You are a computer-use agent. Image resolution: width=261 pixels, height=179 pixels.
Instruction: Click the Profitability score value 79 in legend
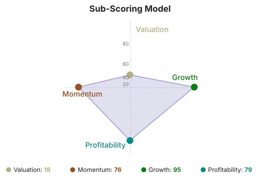pyautogui.click(x=248, y=170)
